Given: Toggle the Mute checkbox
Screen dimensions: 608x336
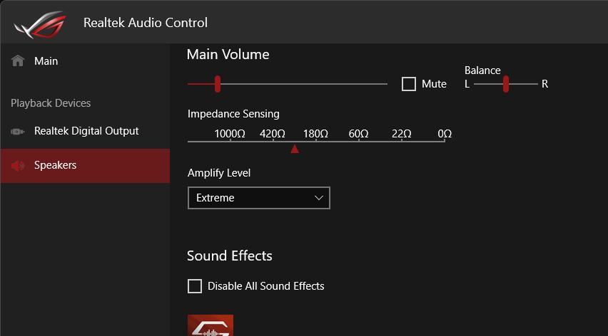Looking at the screenshot, I should 409,84.
